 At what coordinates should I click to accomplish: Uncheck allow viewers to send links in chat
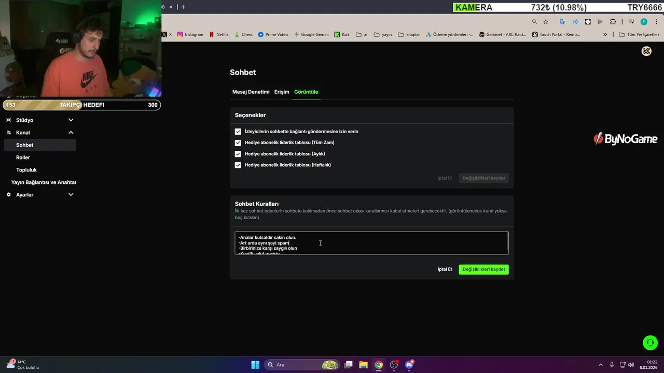tap(238, 132)
